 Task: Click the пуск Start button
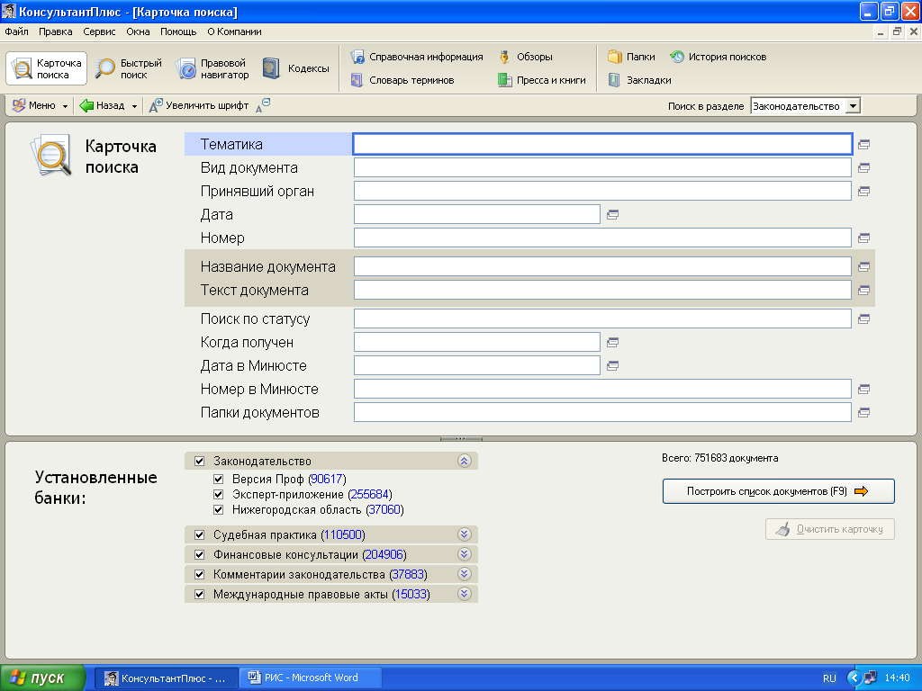point(42,678)
